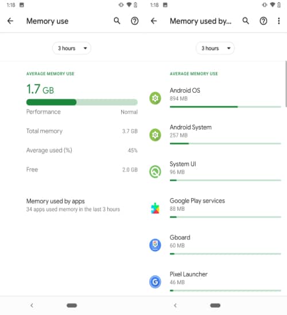Tap the left status bar image notification icon
The image size is (287, 315).
[x=22, y=5]
